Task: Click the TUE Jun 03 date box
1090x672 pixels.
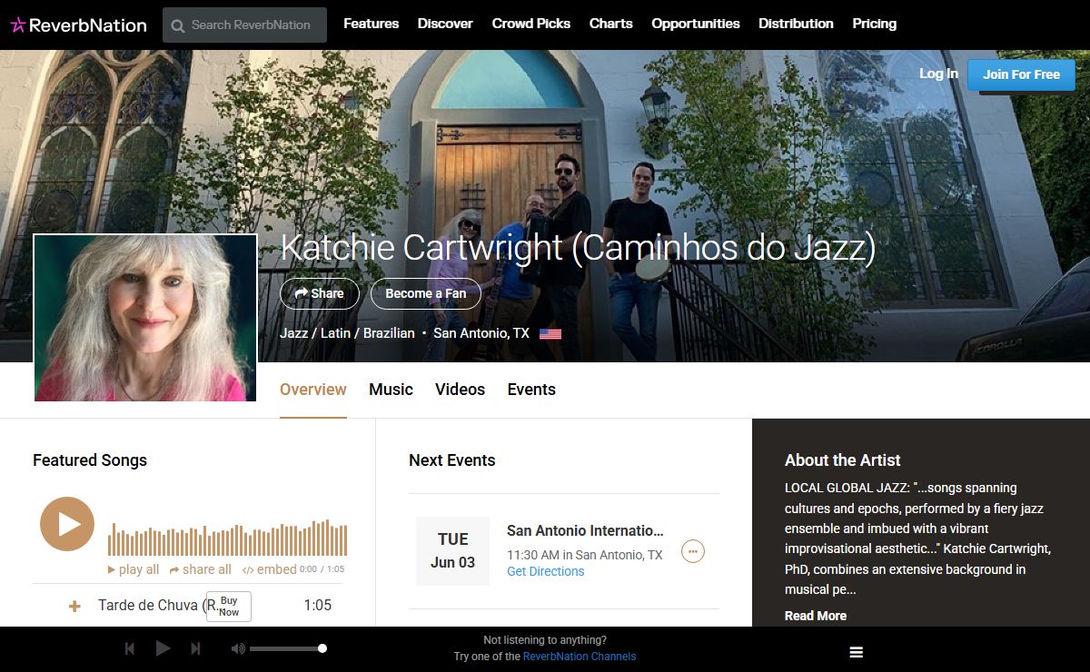Action: pyautogui.click(x=452, y=551)
